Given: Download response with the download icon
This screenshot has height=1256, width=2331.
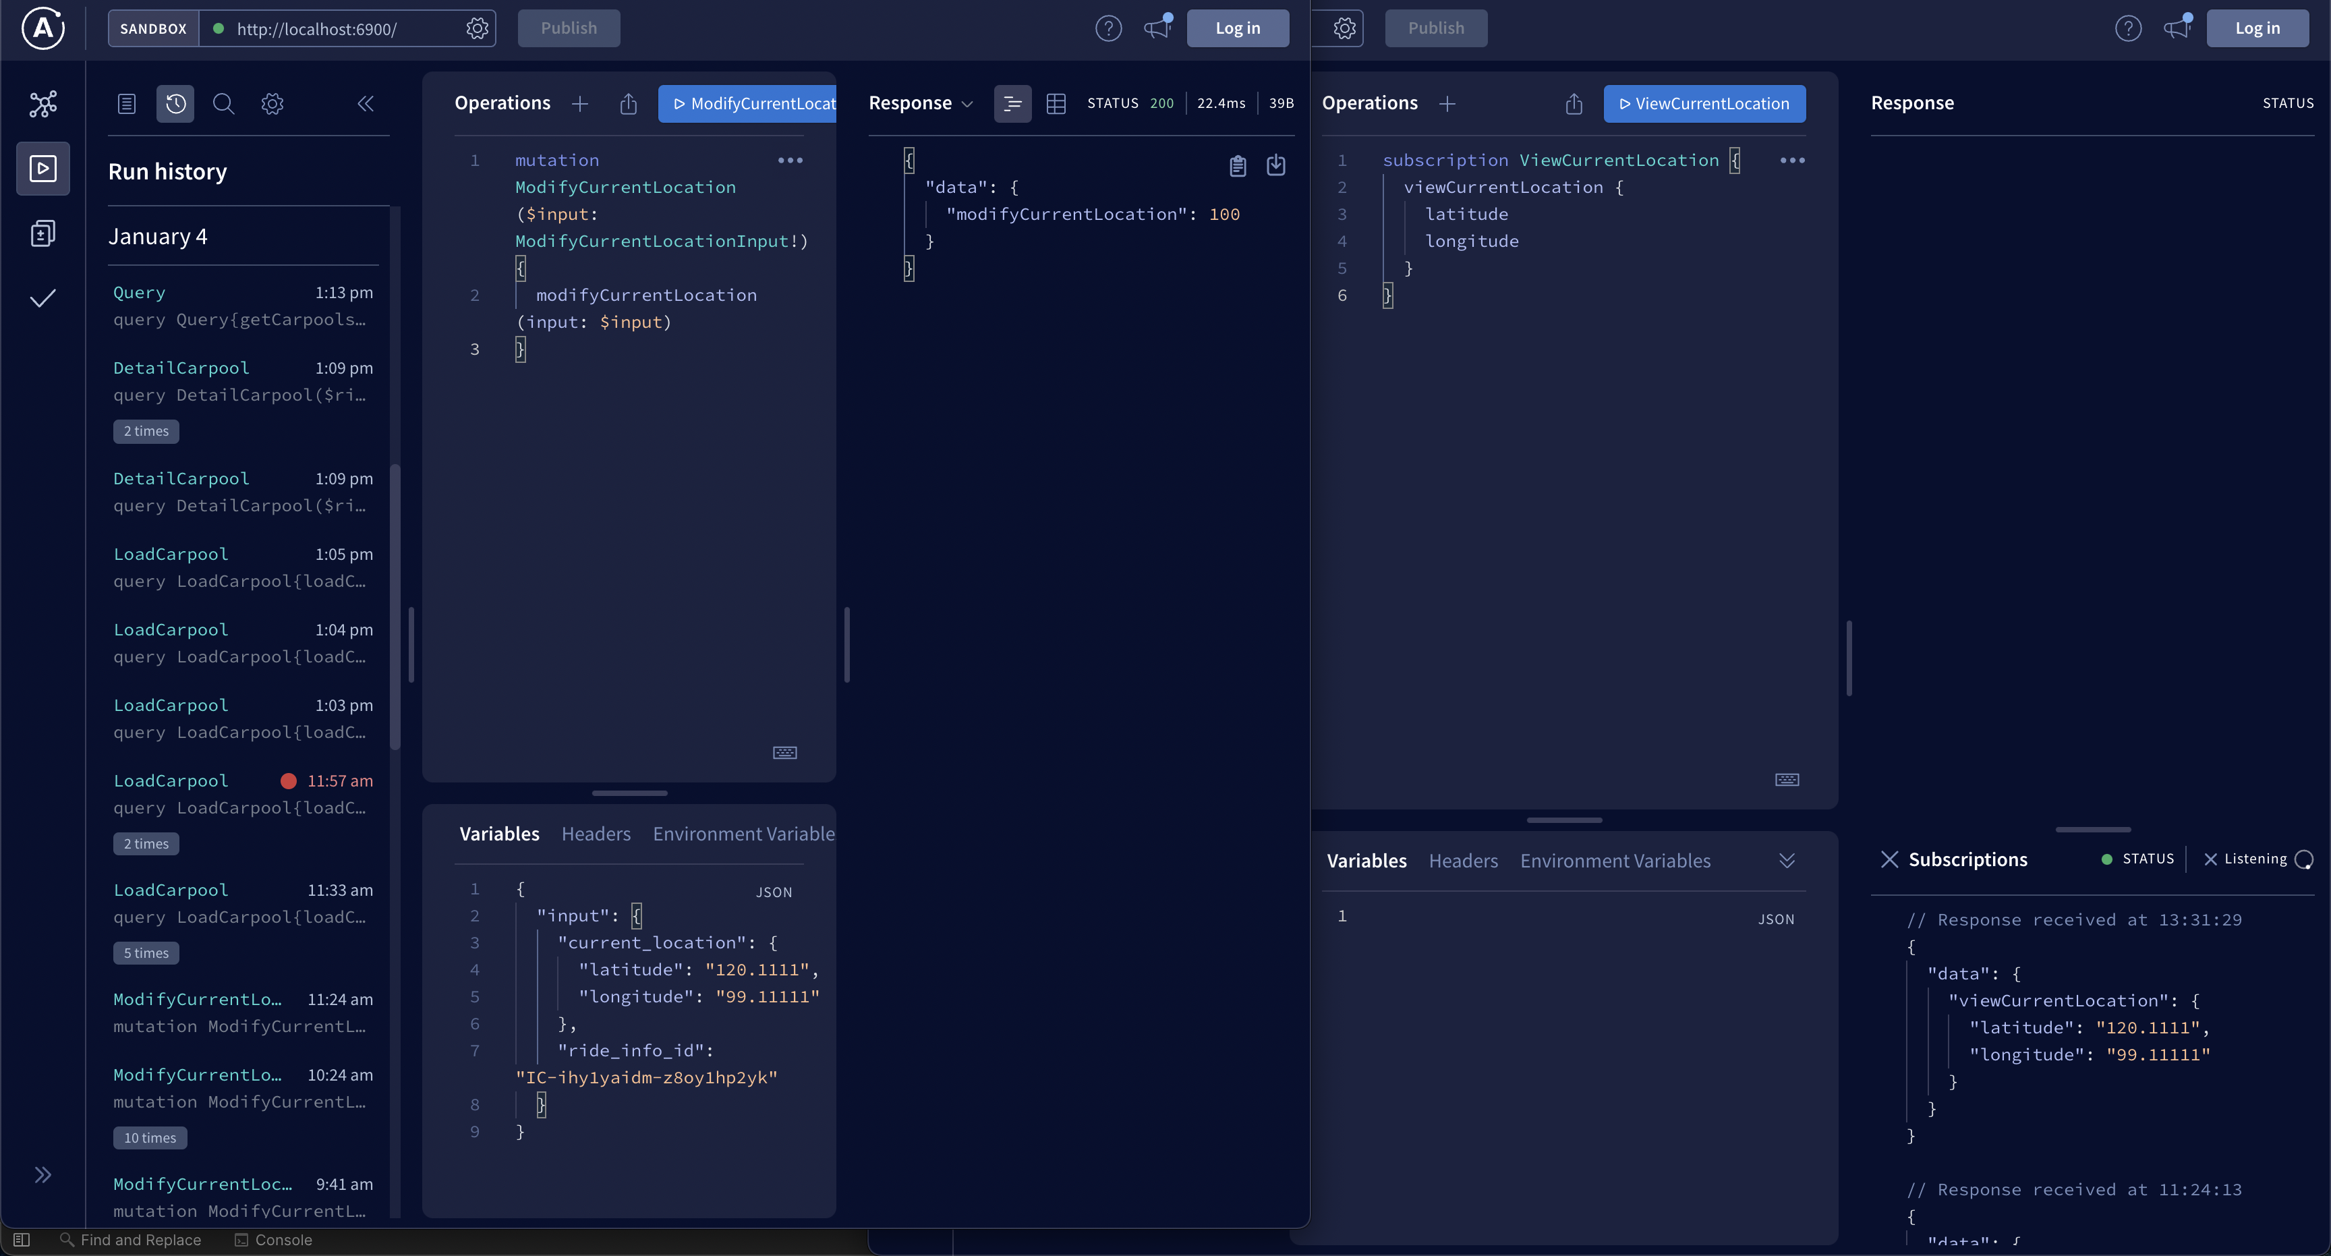Looking at the screenshot, I should tap(1276, 165).
